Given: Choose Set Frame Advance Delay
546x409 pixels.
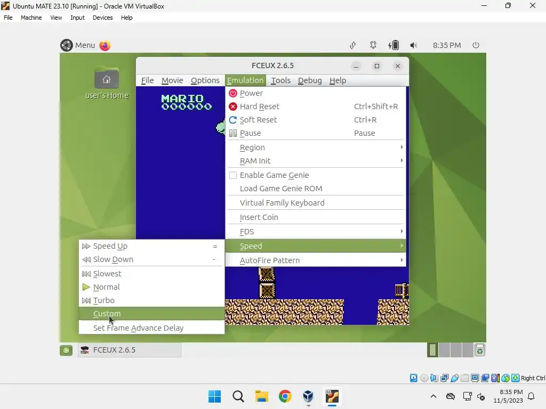Looking at the screenshot, I should pyautogui.click(x=152, y=328).
